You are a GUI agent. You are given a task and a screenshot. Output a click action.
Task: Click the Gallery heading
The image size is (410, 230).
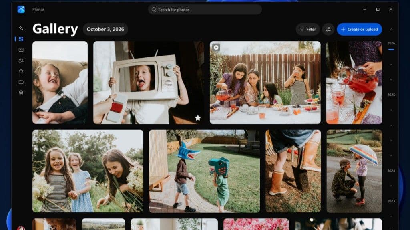pos(55,29)
